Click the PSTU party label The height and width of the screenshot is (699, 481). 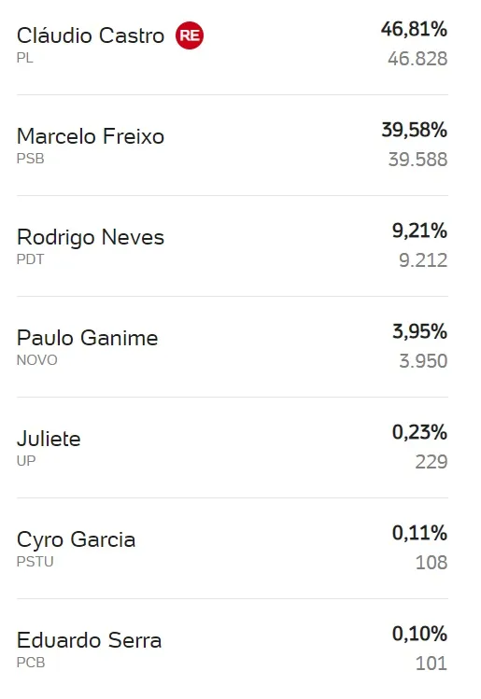pos(35,562)
